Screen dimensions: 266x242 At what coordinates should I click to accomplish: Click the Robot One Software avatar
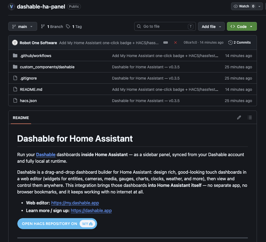tap(15, 43)
